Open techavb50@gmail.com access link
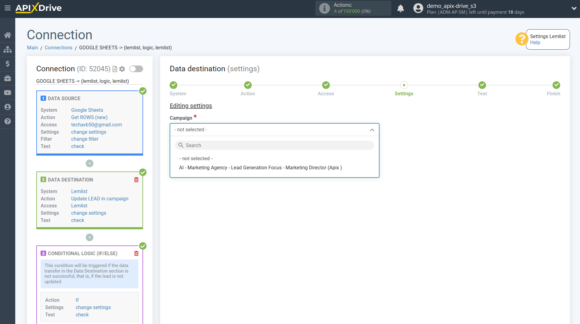580x324 pixels. pyautogui.click(x=96, y=125)
